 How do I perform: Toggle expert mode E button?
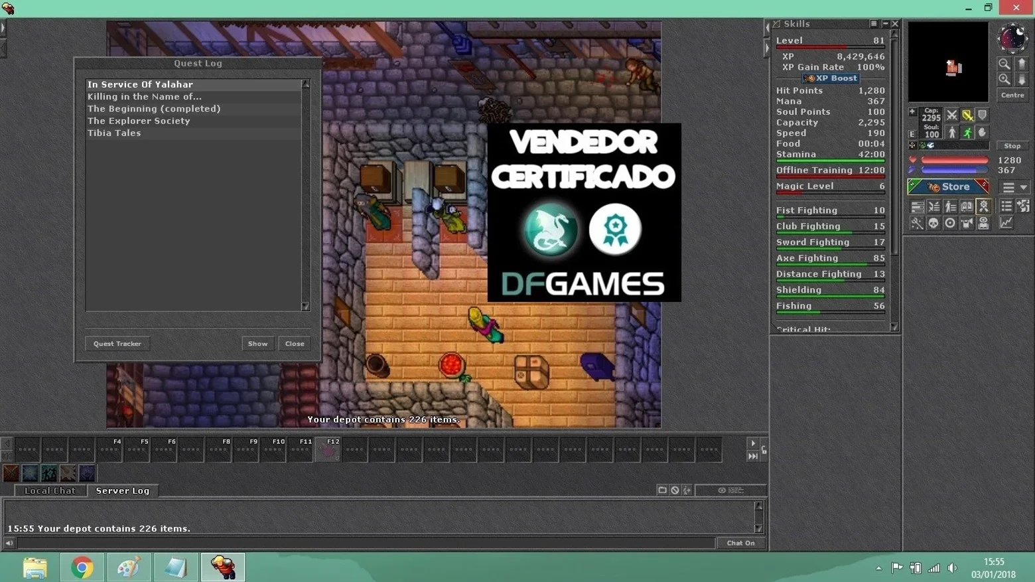912,134
